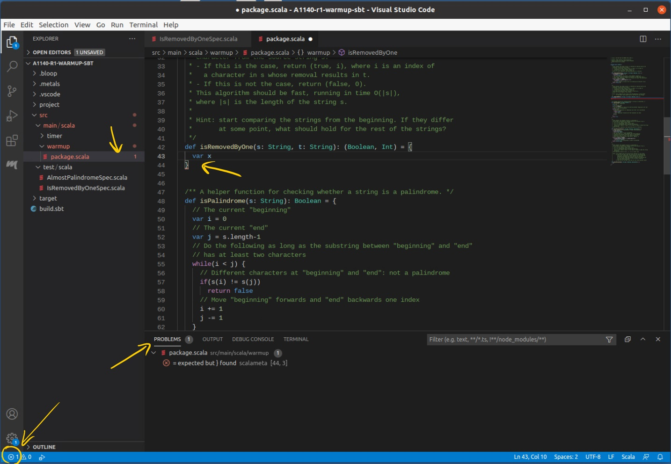Click the Scala language mode button
Viewport: 671px width, 464px height.
coord(628,457)
